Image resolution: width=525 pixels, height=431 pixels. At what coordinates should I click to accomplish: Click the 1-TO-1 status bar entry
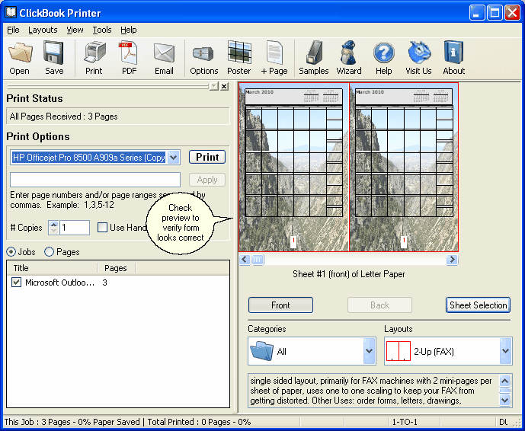coord(405,422)
